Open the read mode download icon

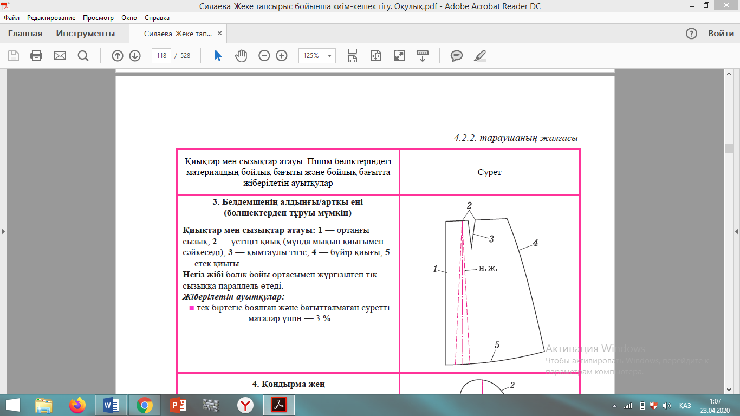click(x=423, y=56)
